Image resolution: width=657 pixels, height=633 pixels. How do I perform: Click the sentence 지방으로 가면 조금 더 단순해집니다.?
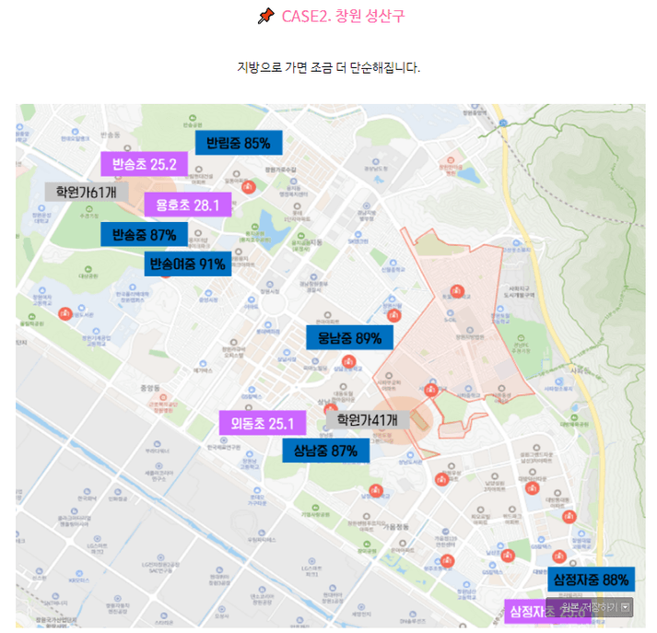[x=328, y=67]
